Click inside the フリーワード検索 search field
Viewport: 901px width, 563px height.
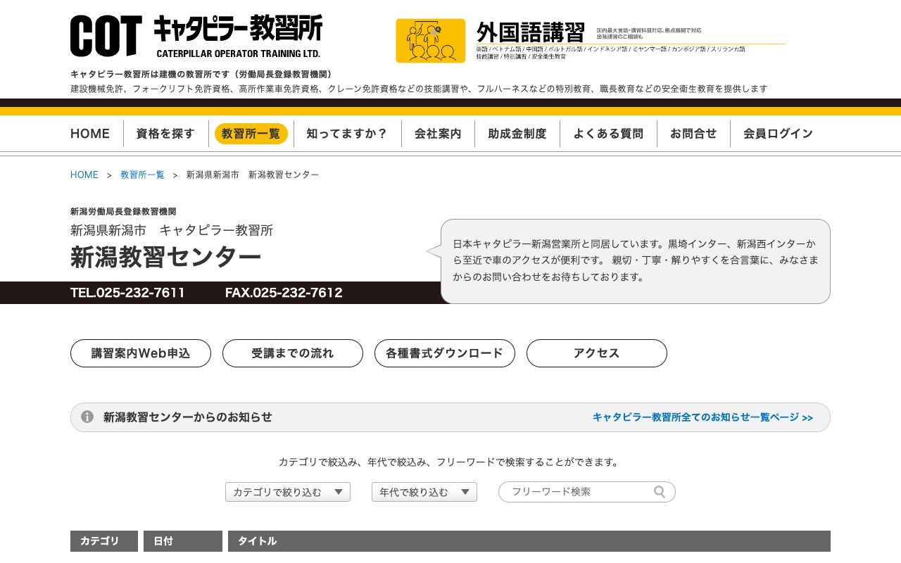tap(577, 492)
